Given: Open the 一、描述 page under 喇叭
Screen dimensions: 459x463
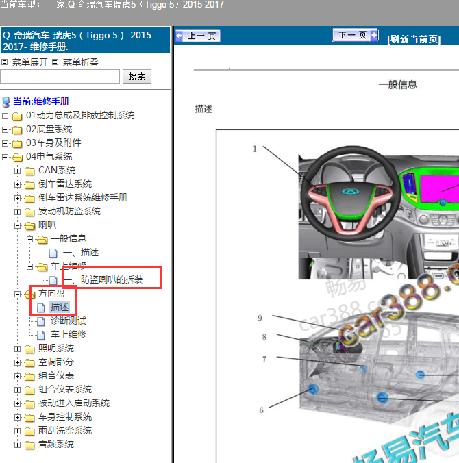Looking at the screenshot, I should click(81, 253).
